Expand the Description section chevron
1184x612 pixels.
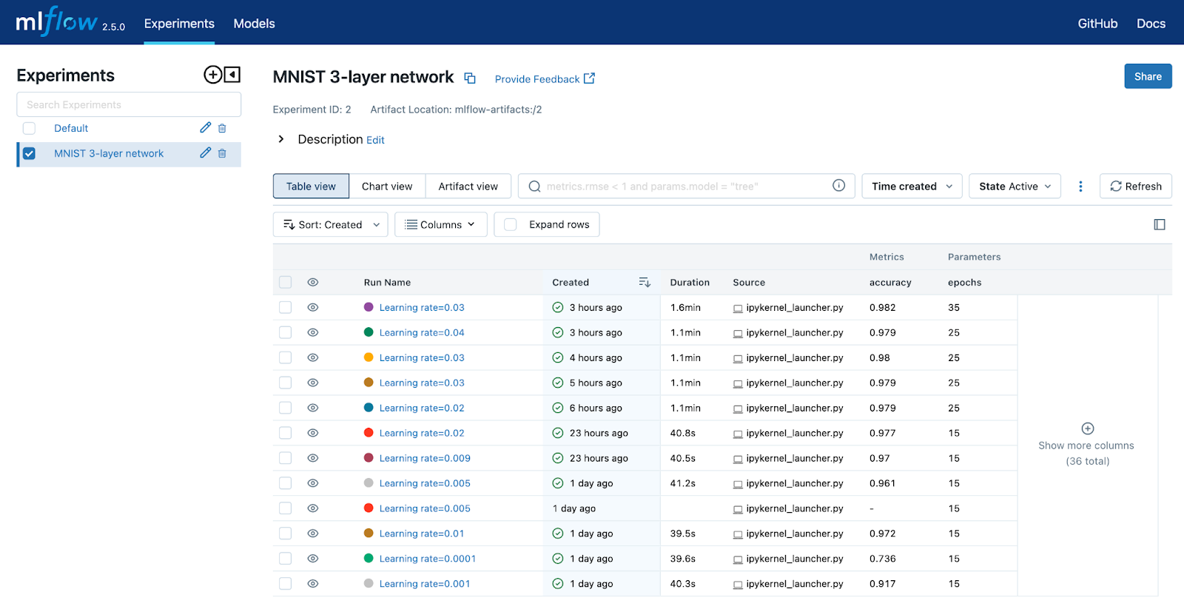click(281, 139)
